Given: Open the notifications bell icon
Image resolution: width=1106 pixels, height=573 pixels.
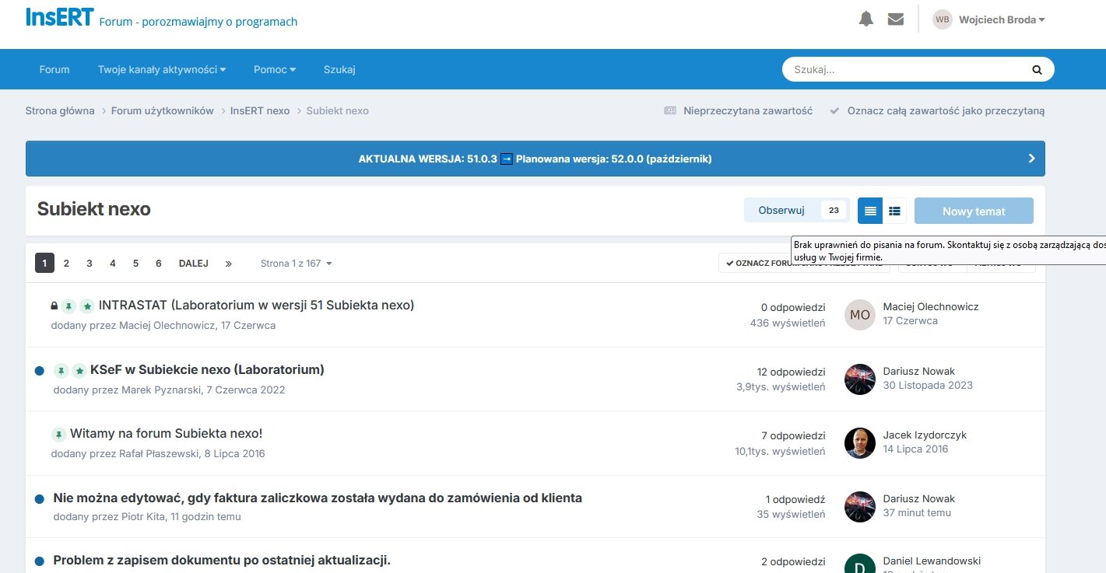Looking at the screenshot, I should click(865, 19).
